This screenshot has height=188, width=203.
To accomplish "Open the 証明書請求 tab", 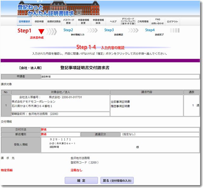I will 24,22.
